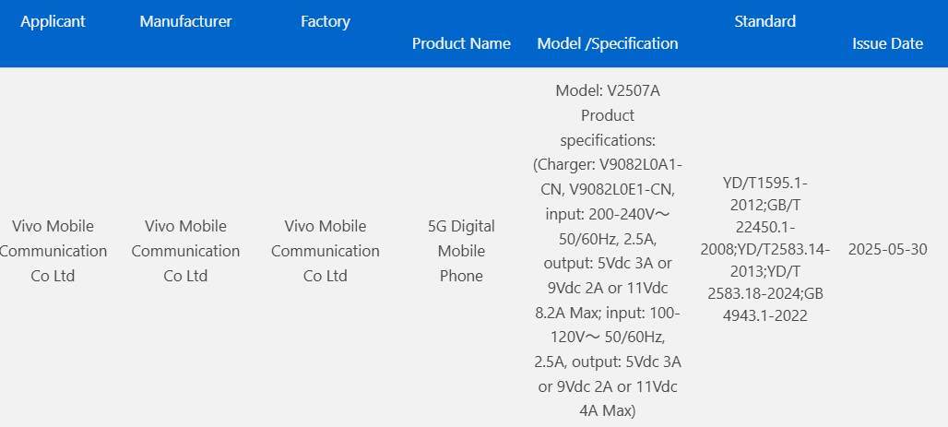
Task: Click the Applicant column header
Action: [x=53, y=21]
